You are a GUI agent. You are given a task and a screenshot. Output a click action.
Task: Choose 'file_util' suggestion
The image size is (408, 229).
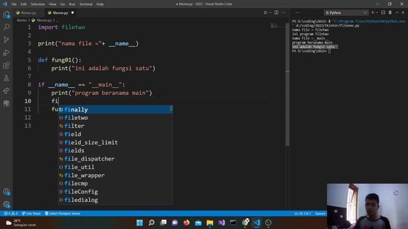coord(115,167)
